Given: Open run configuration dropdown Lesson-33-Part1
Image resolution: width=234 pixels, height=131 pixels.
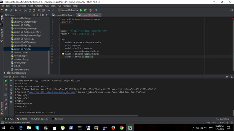Looking at the screenshot, I should 68,10.
